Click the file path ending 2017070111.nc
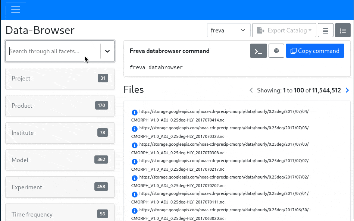 coord(220,198)
